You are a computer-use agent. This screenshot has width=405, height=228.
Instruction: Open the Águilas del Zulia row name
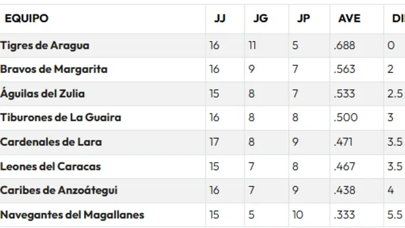coord(43,94)
